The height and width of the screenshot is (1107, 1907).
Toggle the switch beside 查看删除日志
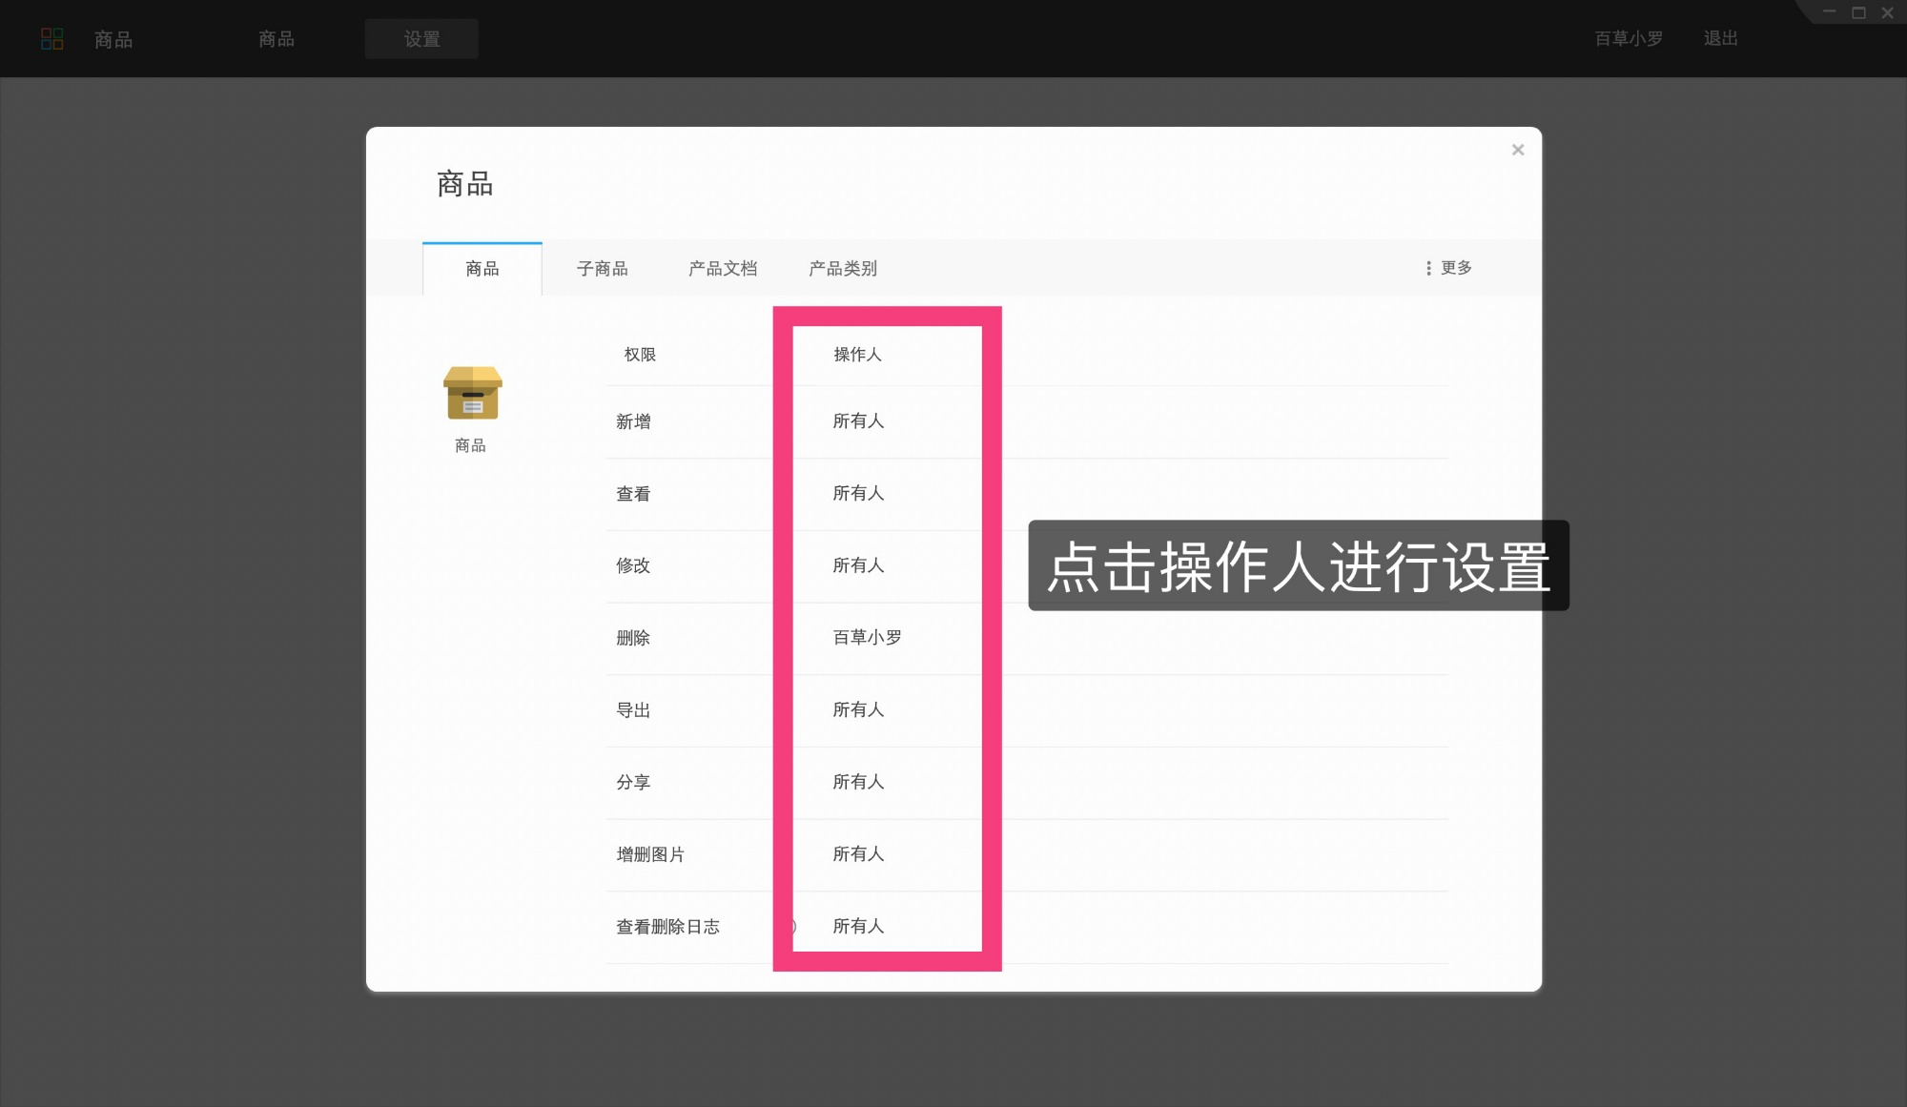[x=789, y=925]
